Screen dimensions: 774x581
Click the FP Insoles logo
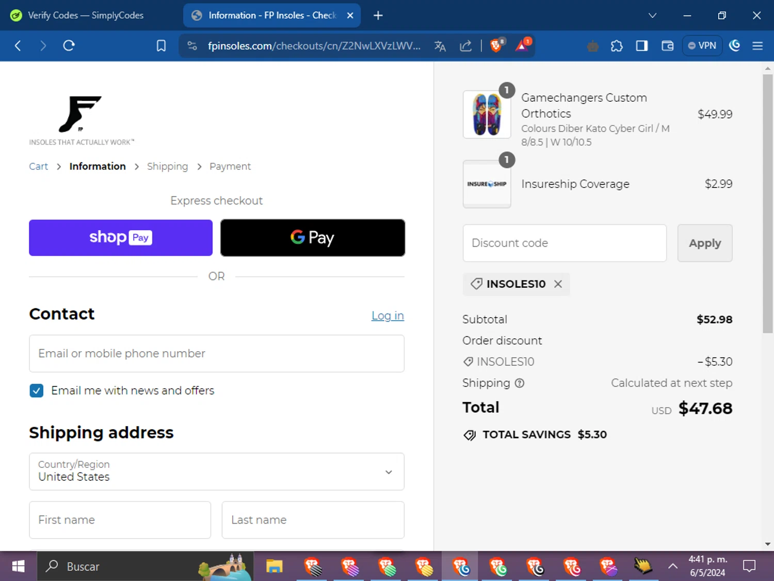(x=82, y=120)
